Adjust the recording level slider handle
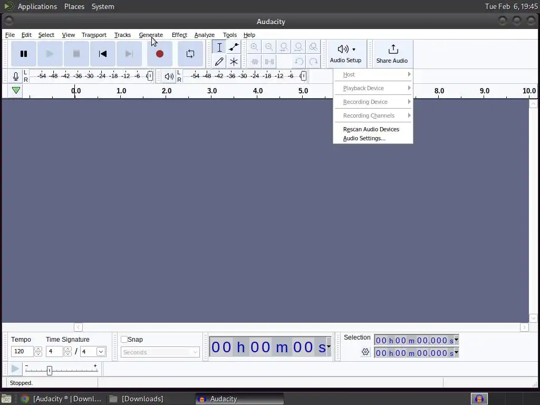 [149, 76]
